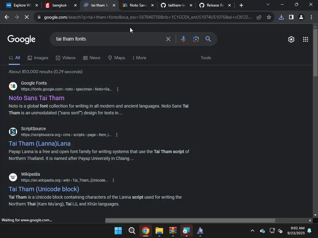Click the vertical scrollbar thumb
This screenshot has height=238, width=318.
[315, 53]
